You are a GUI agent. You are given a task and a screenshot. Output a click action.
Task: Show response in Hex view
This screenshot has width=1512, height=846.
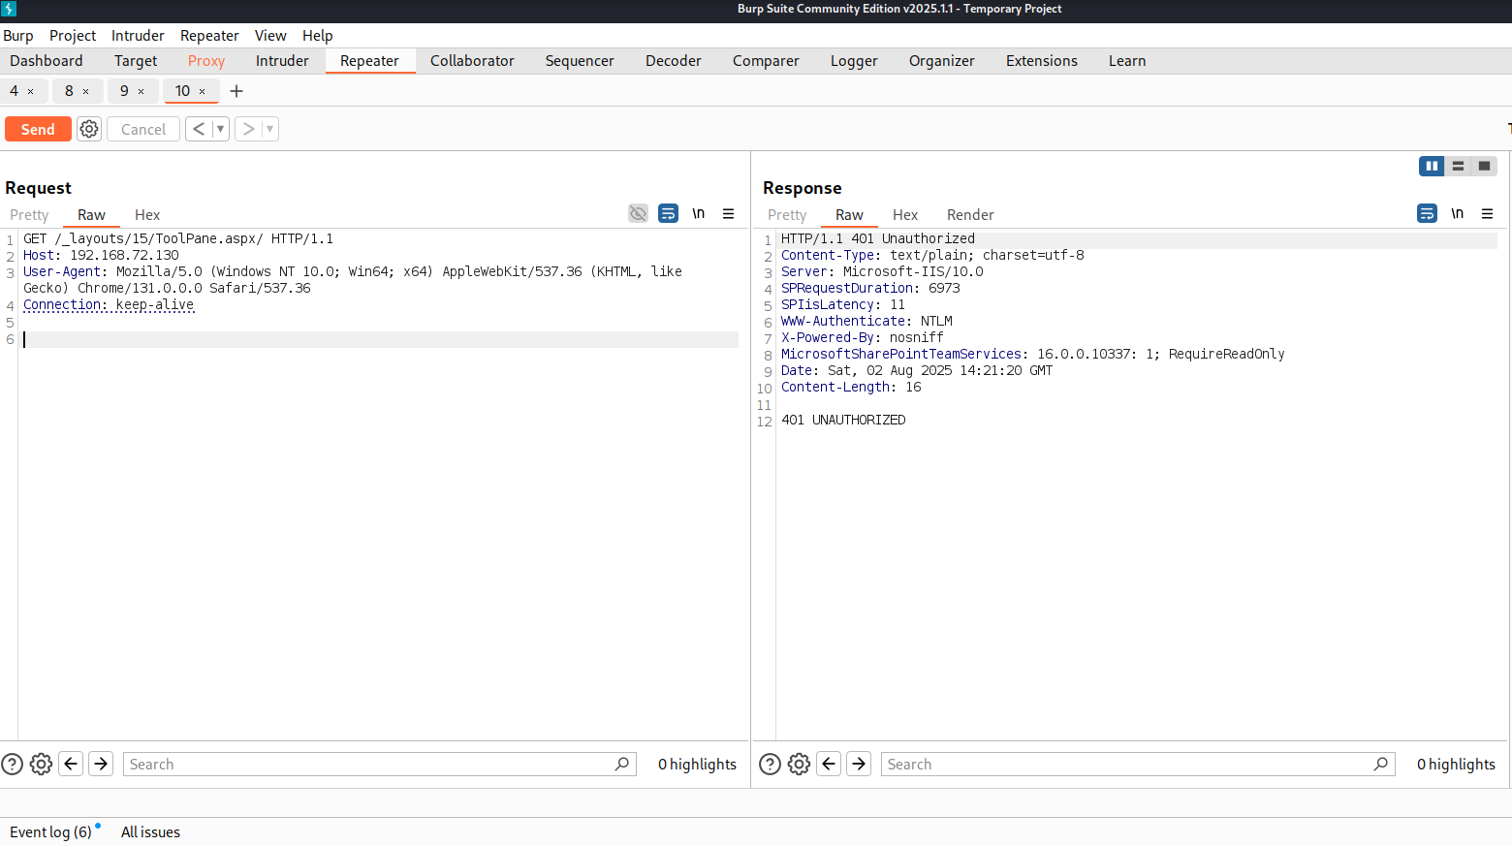tap(905, 214)
